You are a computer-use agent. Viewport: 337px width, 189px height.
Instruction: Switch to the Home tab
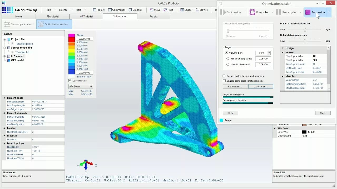19,17
